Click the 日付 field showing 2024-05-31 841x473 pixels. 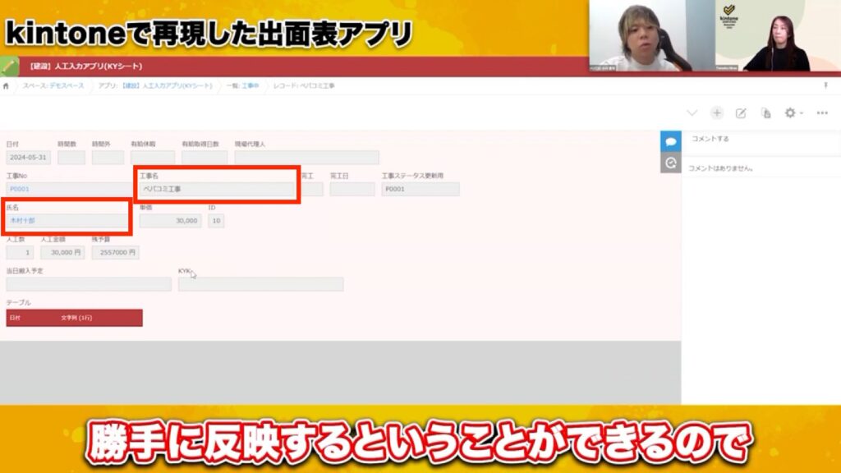(28, 157)
